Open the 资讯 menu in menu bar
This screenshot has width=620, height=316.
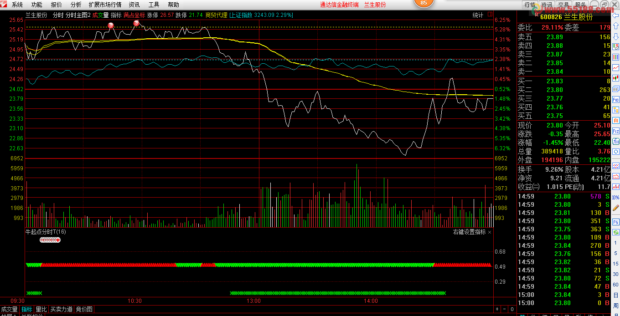(x=134, y=5)
